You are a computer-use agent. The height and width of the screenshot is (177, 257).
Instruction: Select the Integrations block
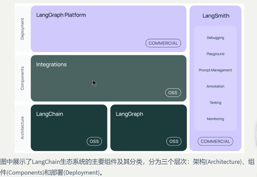click(108, 78)
